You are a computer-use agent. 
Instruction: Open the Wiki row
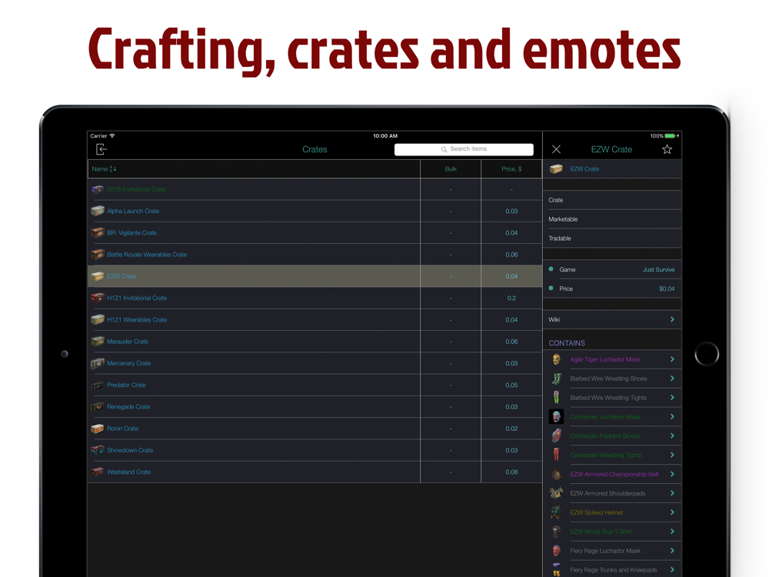[612, 319]
